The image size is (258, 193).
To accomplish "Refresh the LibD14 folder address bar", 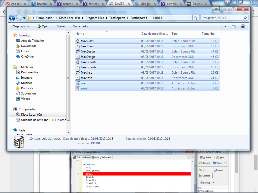I will [x=196, y=18].
